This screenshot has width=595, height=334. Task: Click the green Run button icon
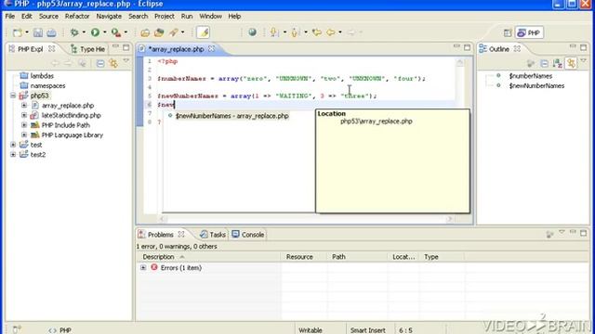pos(95,32)
